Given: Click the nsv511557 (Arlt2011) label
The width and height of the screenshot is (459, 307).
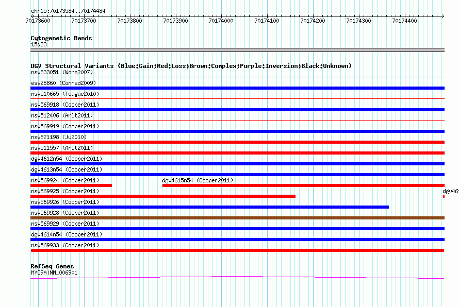Looking at the screenshot, I should [62, 148].
